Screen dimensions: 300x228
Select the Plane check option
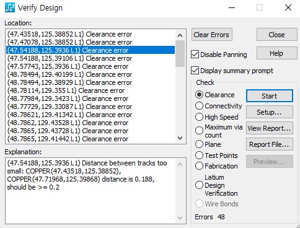tap(199, 144)
